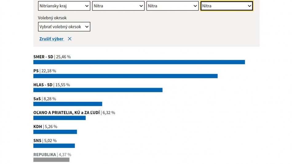Select the HLAS - SD party name
This screenshot has height=164, width=292.
point(43,85)
